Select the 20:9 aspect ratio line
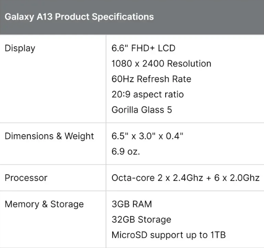This screenshot has width=264, height=248. tap(148, 94)
